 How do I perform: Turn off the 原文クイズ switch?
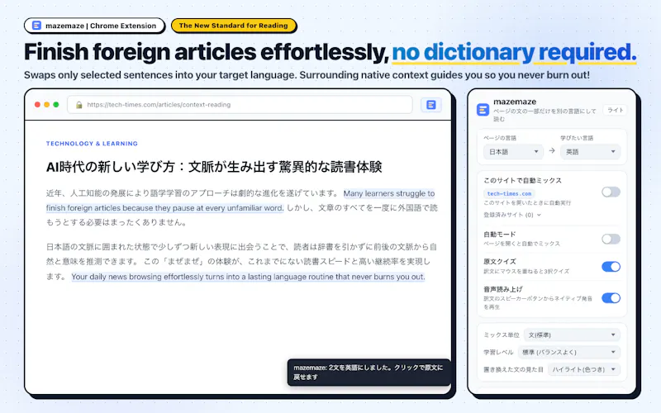coord(611,266)
